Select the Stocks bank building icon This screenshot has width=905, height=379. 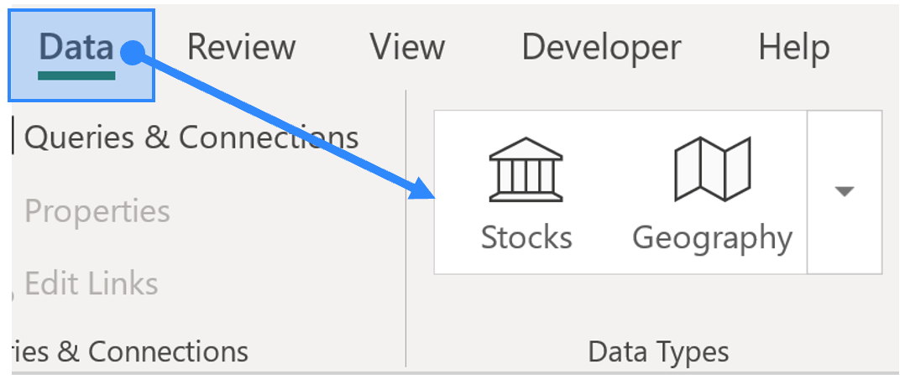(x=526, y=169)
